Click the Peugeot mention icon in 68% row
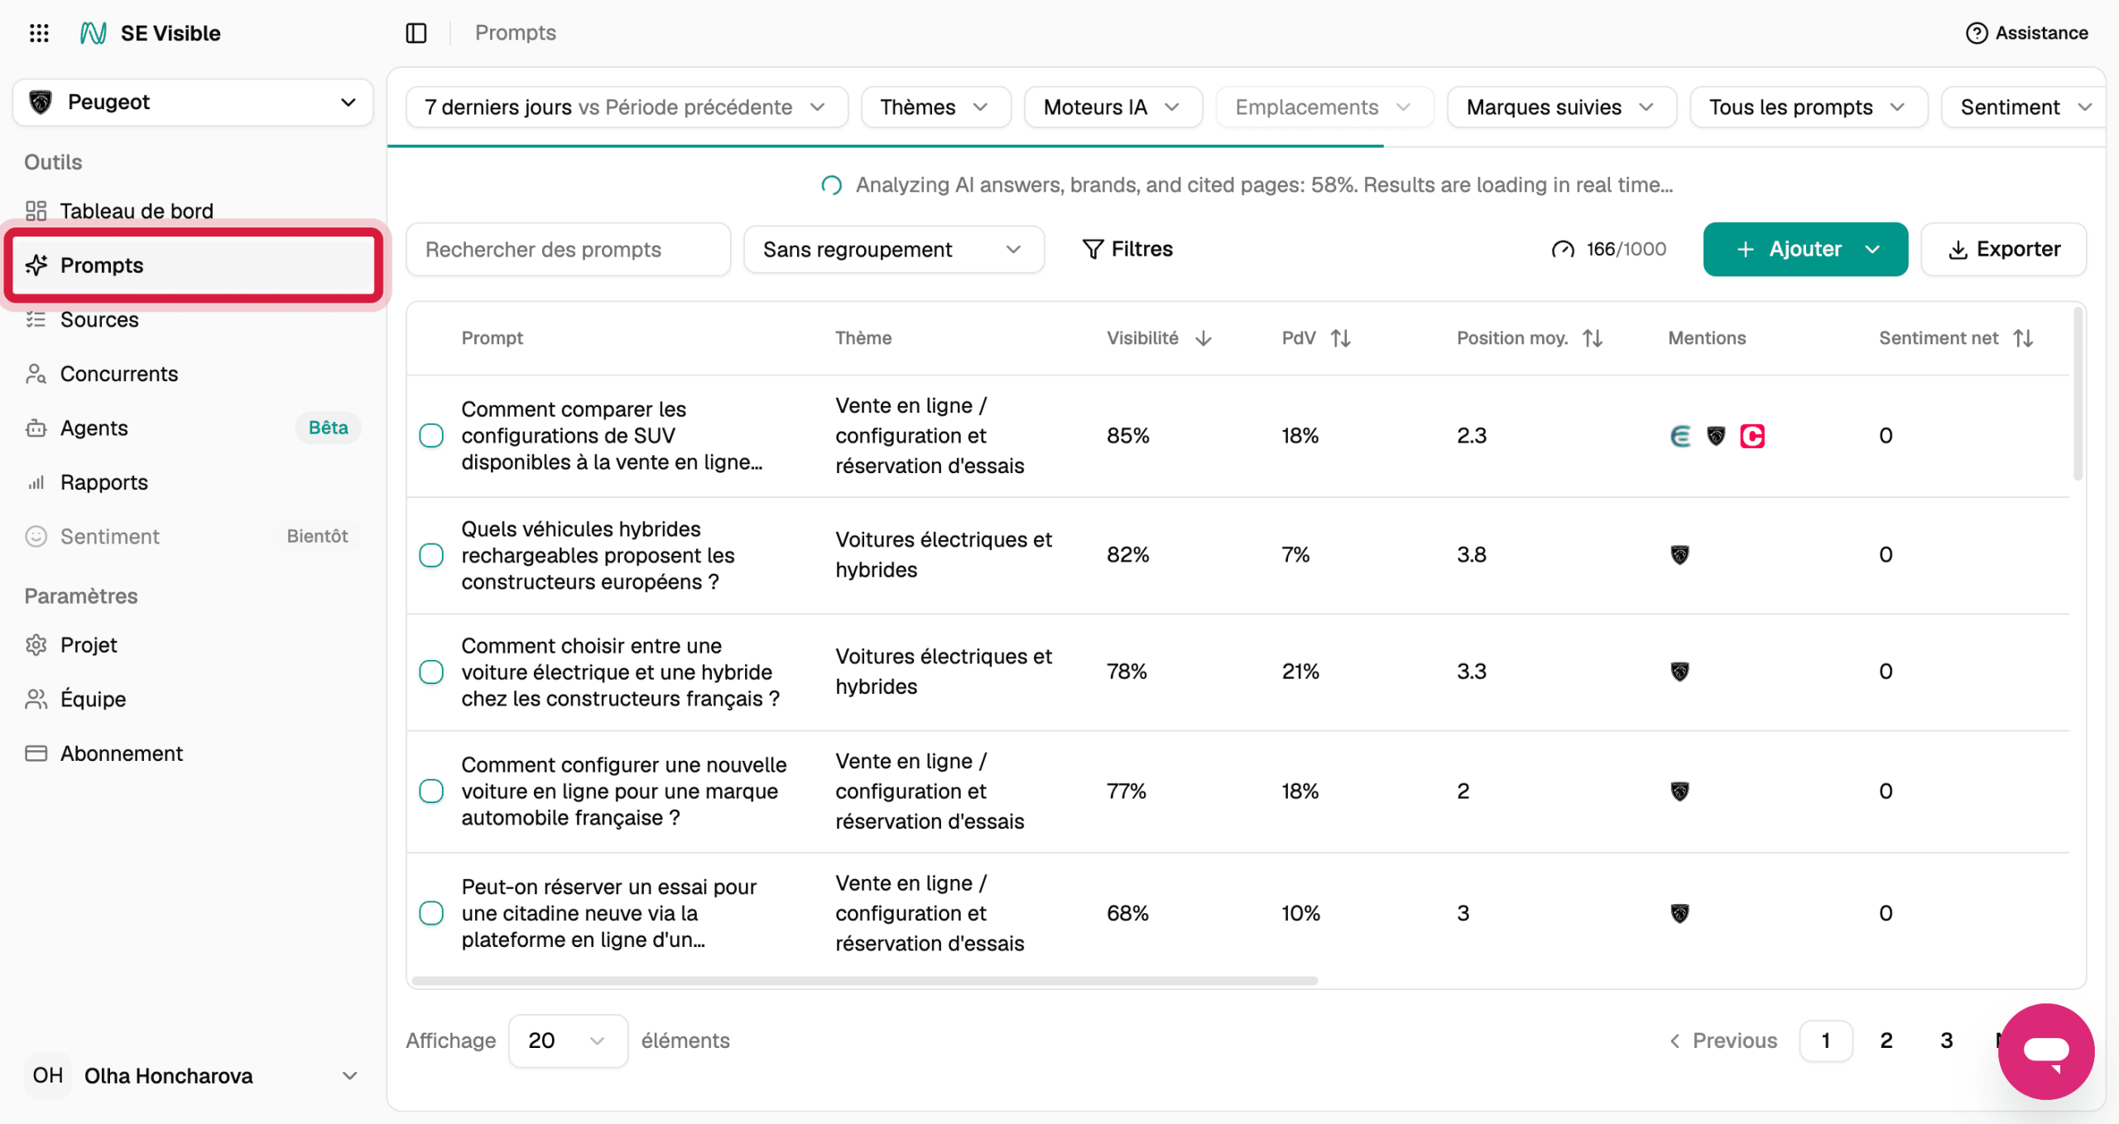 pyautogui.click(x=1679, y=913)
